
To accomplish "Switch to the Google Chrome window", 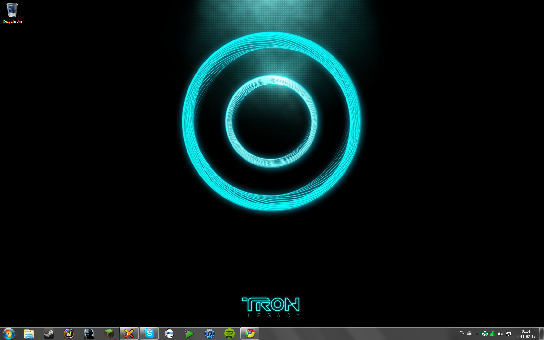I will [x=250, y=334].
